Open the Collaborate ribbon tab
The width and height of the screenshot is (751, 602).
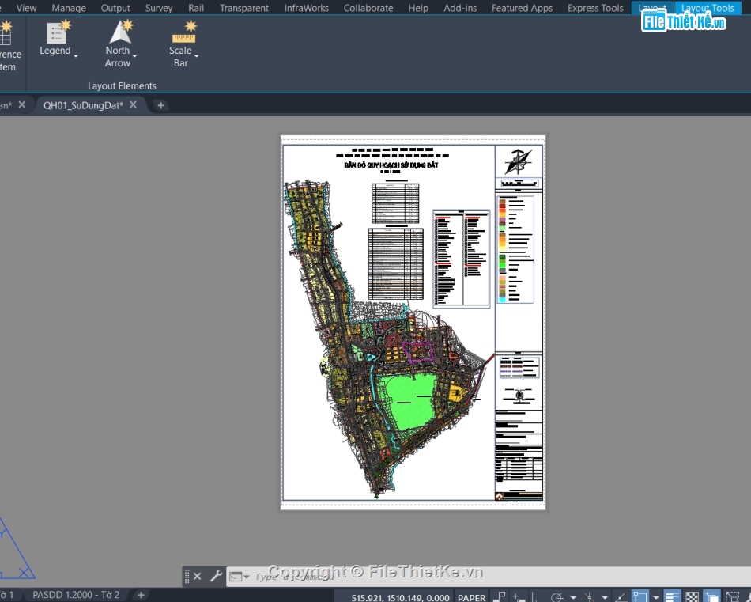(368, 8)
